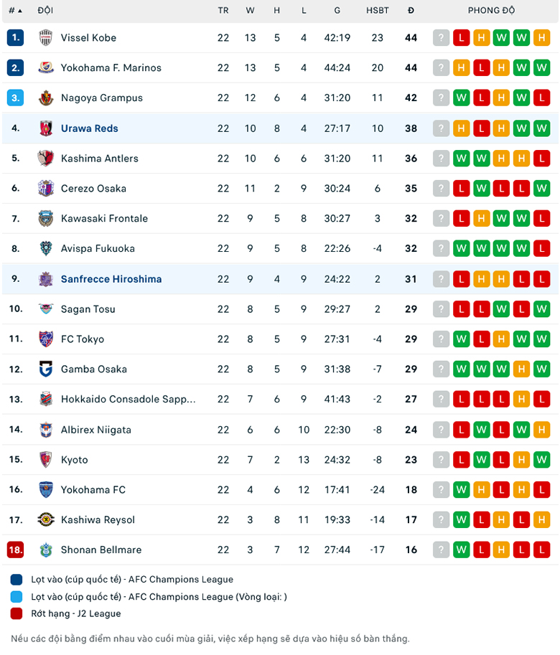560x655 pixels.
Task: Open the Sanfrecce Hiroshima team link
Action: click(x=111, y=278)
